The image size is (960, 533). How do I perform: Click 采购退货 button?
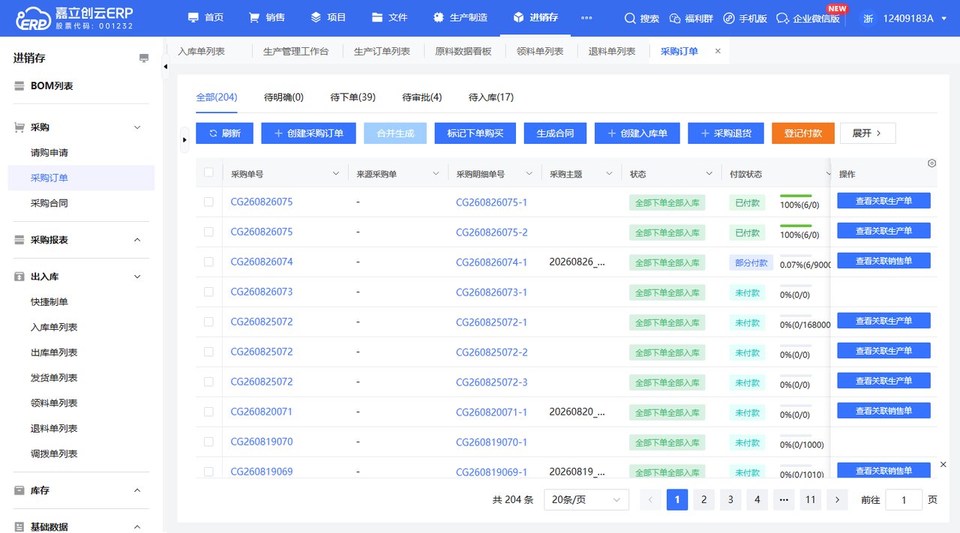[x=726, y=133]
